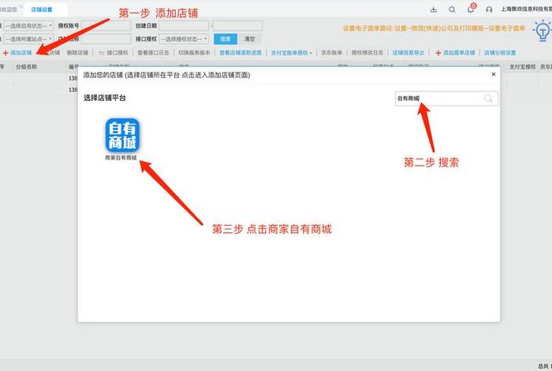Click the 上海聚欢信息科技 account name

pyautogui.click(x=526, y=9)
